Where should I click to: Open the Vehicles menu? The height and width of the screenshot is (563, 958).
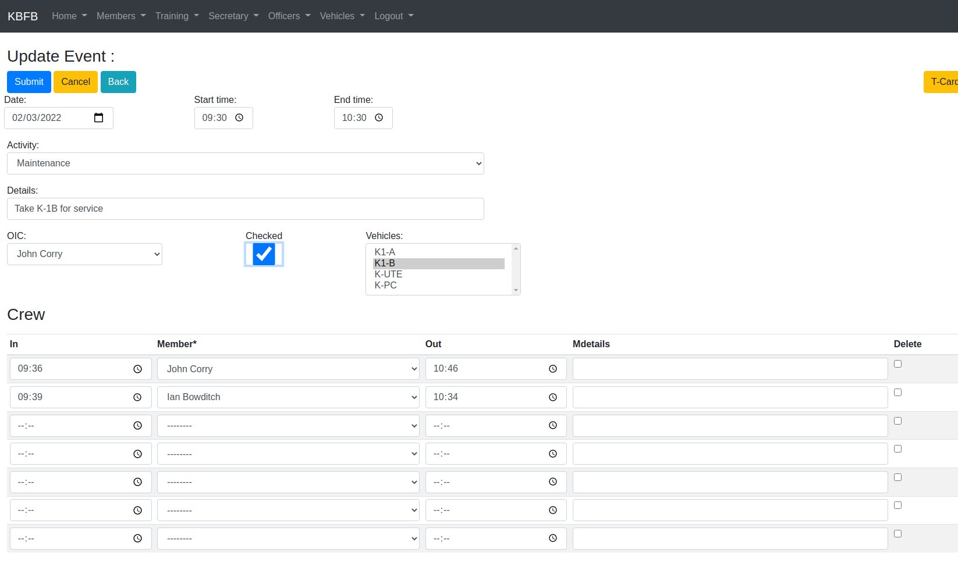point(342,16)
